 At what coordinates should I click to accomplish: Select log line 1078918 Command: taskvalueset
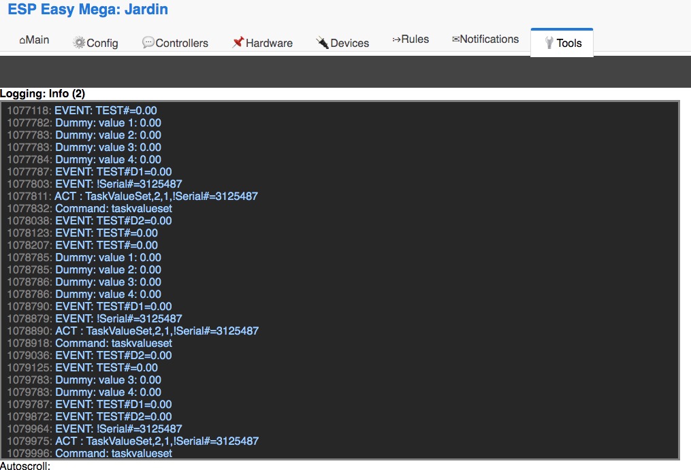click(89, 343)
